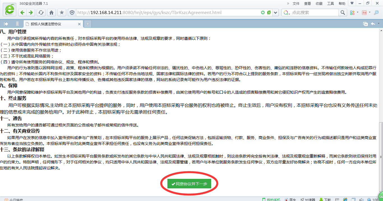The height and width of the screenshot is (201, 383).
Task: Click the shield security icon in address bar
Action: click(x=72, y=13)
